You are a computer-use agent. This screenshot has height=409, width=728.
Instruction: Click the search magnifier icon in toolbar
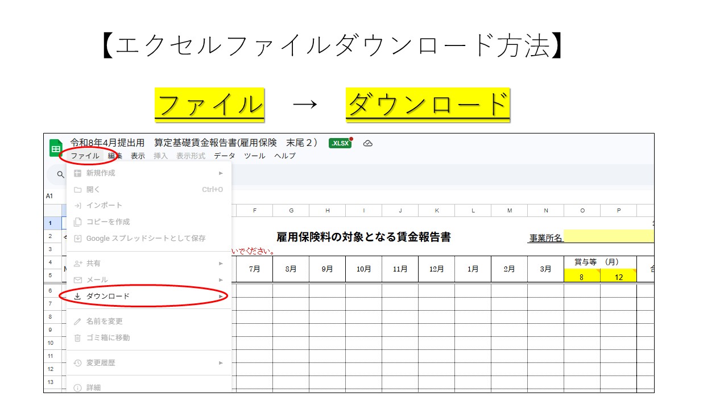[x=60, y=175]
